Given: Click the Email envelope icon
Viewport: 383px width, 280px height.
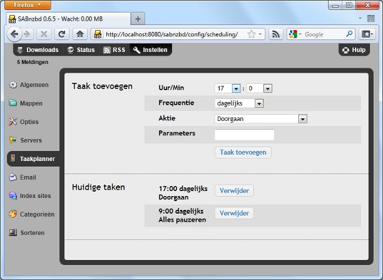Looking at the screenshot, I should coord(13,177).
